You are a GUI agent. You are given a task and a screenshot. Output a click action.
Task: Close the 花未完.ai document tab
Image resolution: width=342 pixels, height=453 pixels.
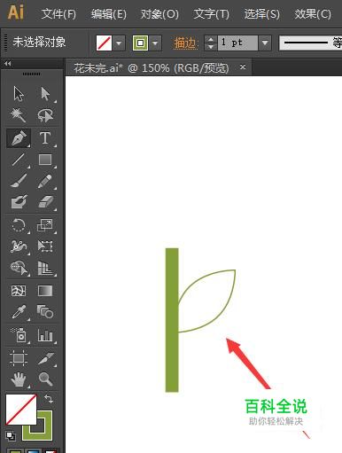tap(243, 67)
